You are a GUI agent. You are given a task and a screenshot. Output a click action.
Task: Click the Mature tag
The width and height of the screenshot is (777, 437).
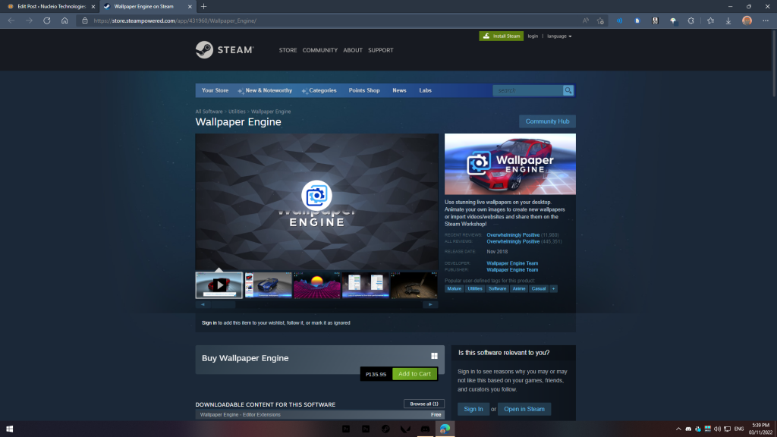pos(454,288)
